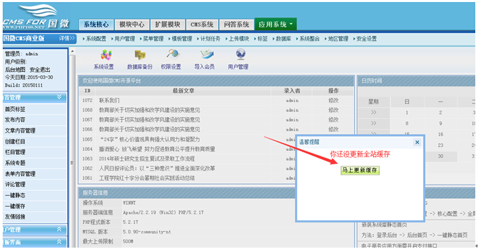Click the sidebar scrollbar up arrow
The image size is (478, 251).
pos(72,51)
